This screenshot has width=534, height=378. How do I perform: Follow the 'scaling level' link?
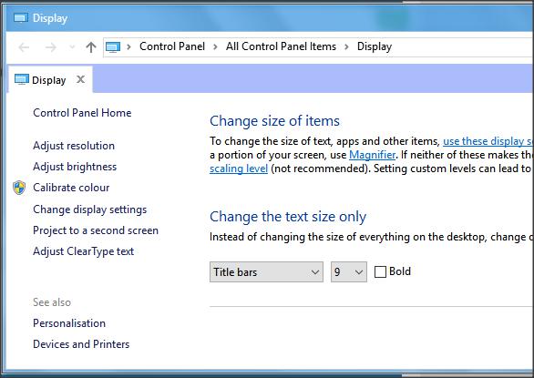(x=239, y=169)
